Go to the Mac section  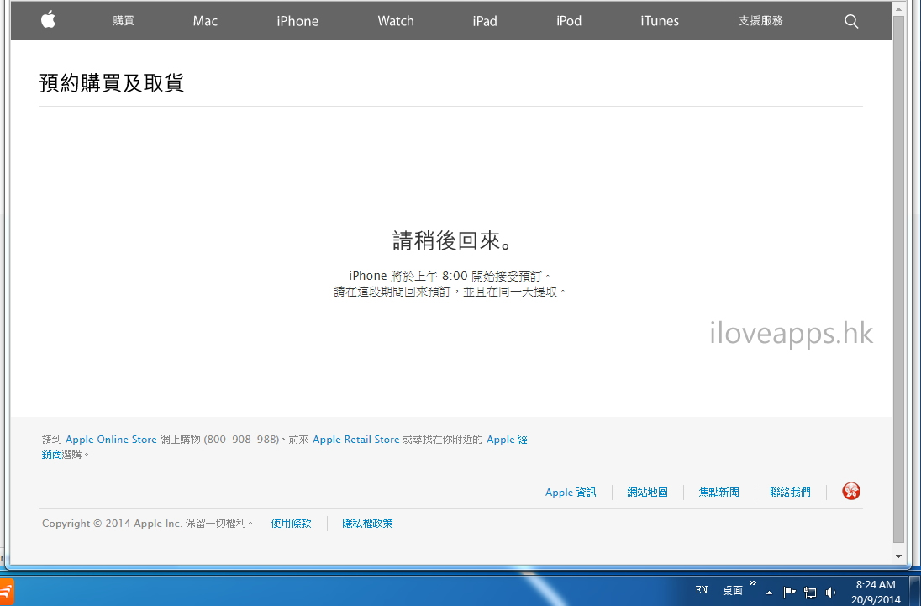coord(205,21)
